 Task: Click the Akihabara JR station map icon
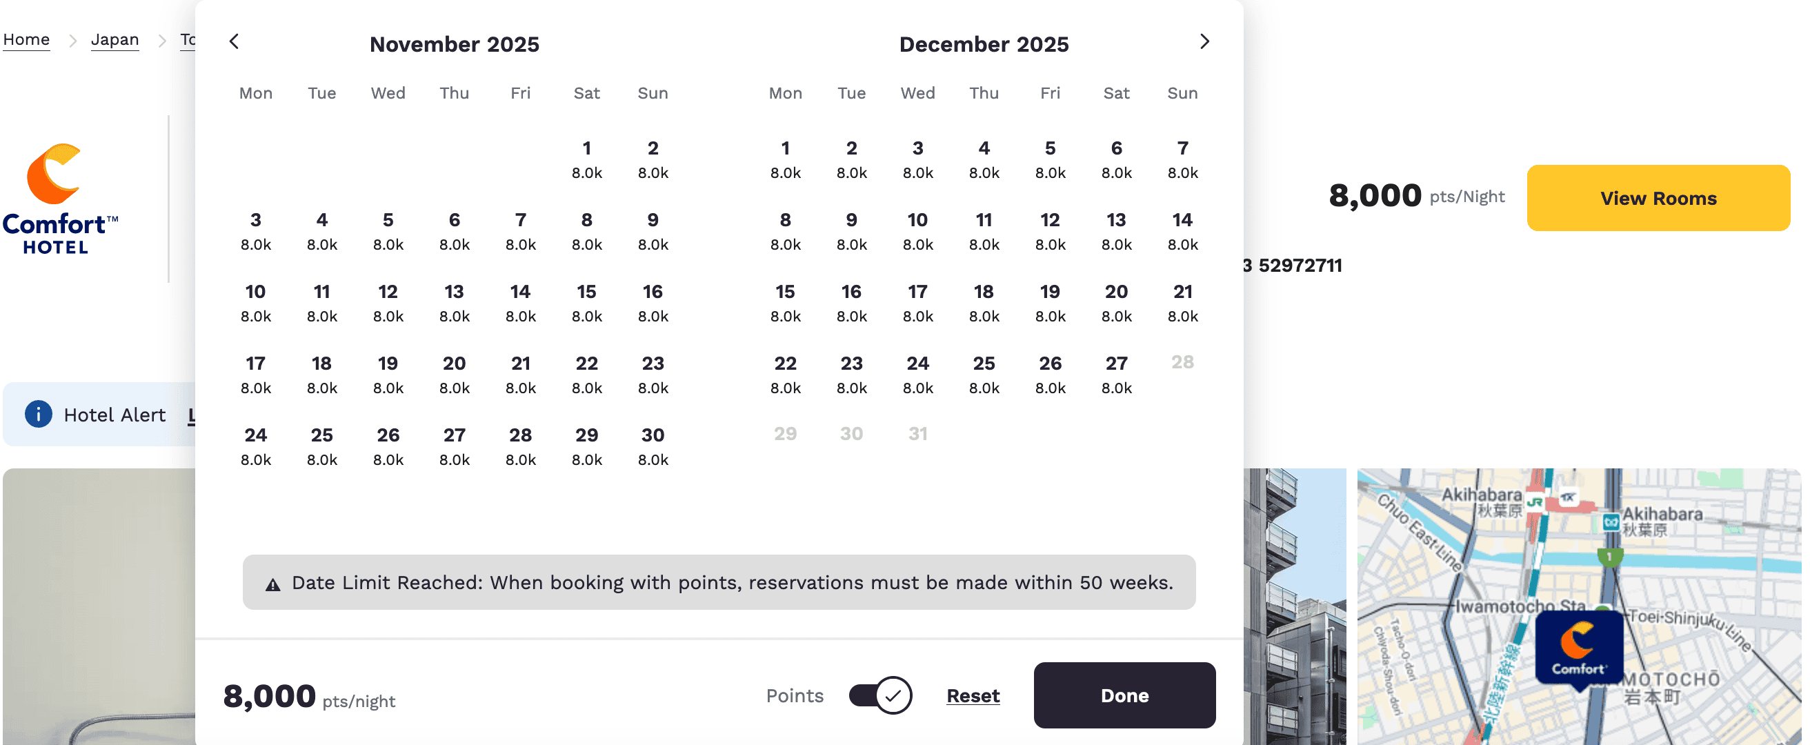[x=1535, y=501]
